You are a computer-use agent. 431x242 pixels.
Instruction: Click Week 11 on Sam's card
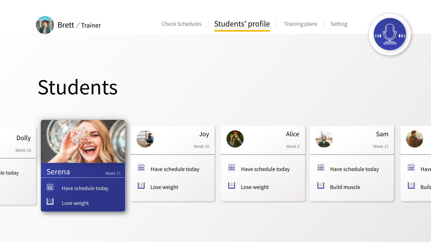coord(381,146)
